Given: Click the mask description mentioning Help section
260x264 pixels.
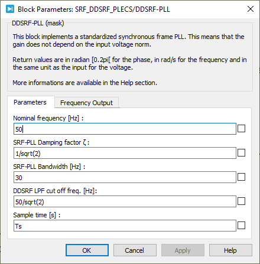Looking at the screenshot, I should 85,83.
